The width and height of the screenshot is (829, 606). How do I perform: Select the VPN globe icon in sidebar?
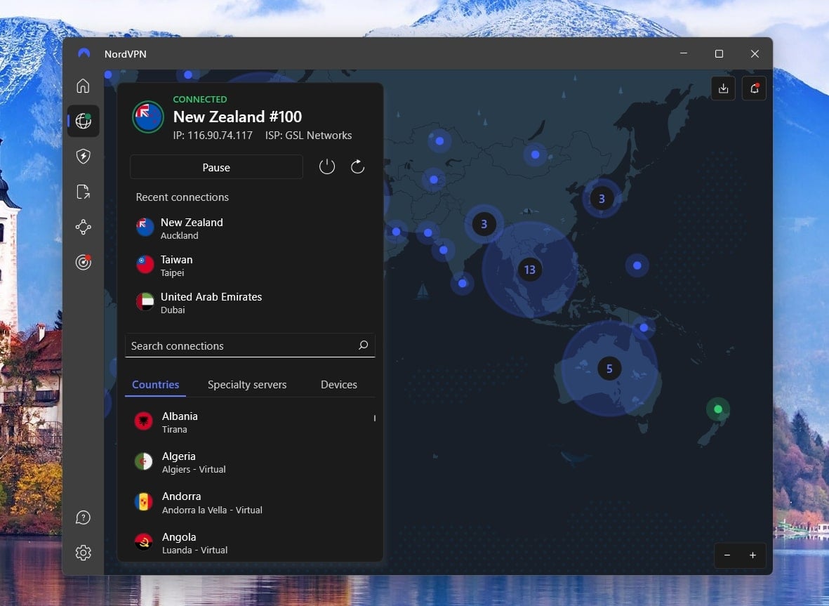[83, 121]
